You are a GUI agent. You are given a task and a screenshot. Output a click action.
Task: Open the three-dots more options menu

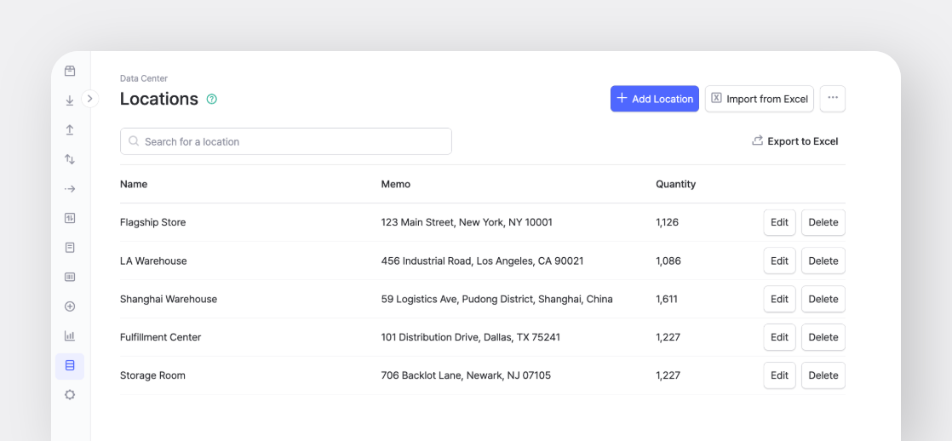point(833,99)
